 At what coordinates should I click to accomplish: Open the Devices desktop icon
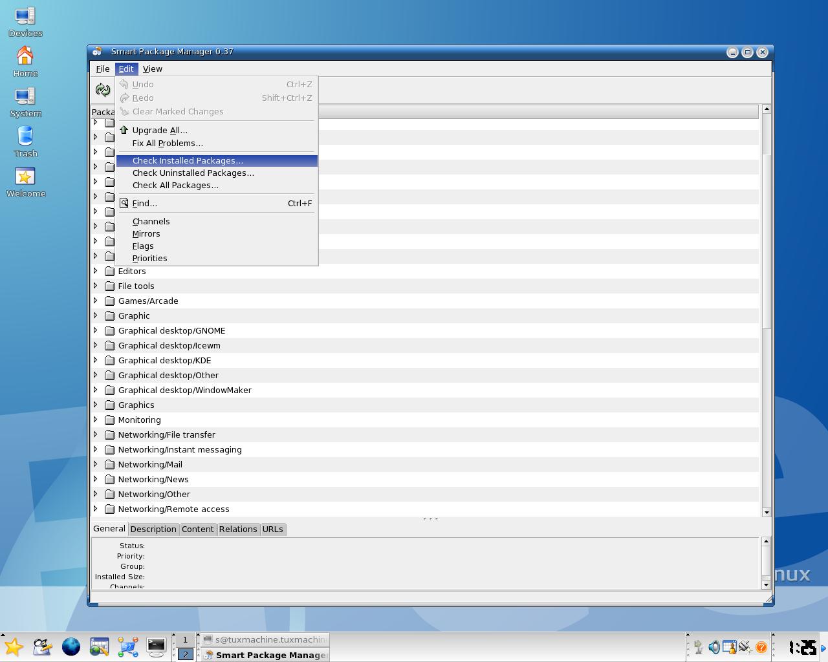25,23
